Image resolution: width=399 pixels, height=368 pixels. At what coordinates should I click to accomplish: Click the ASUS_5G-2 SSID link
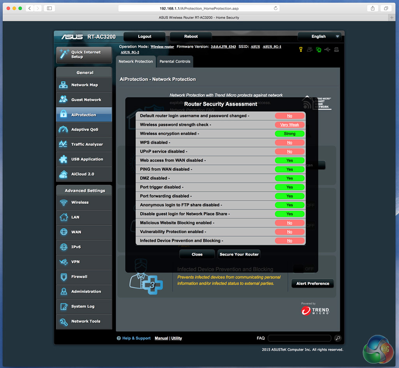click(130, 52)
